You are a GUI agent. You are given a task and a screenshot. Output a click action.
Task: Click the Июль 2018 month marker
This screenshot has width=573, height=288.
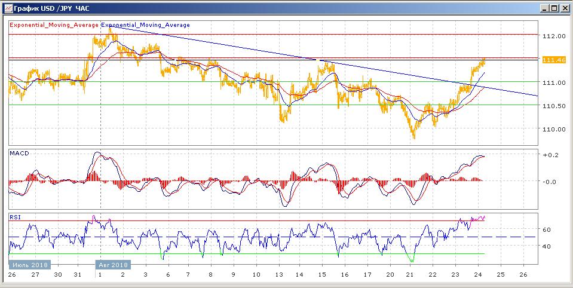30,265
